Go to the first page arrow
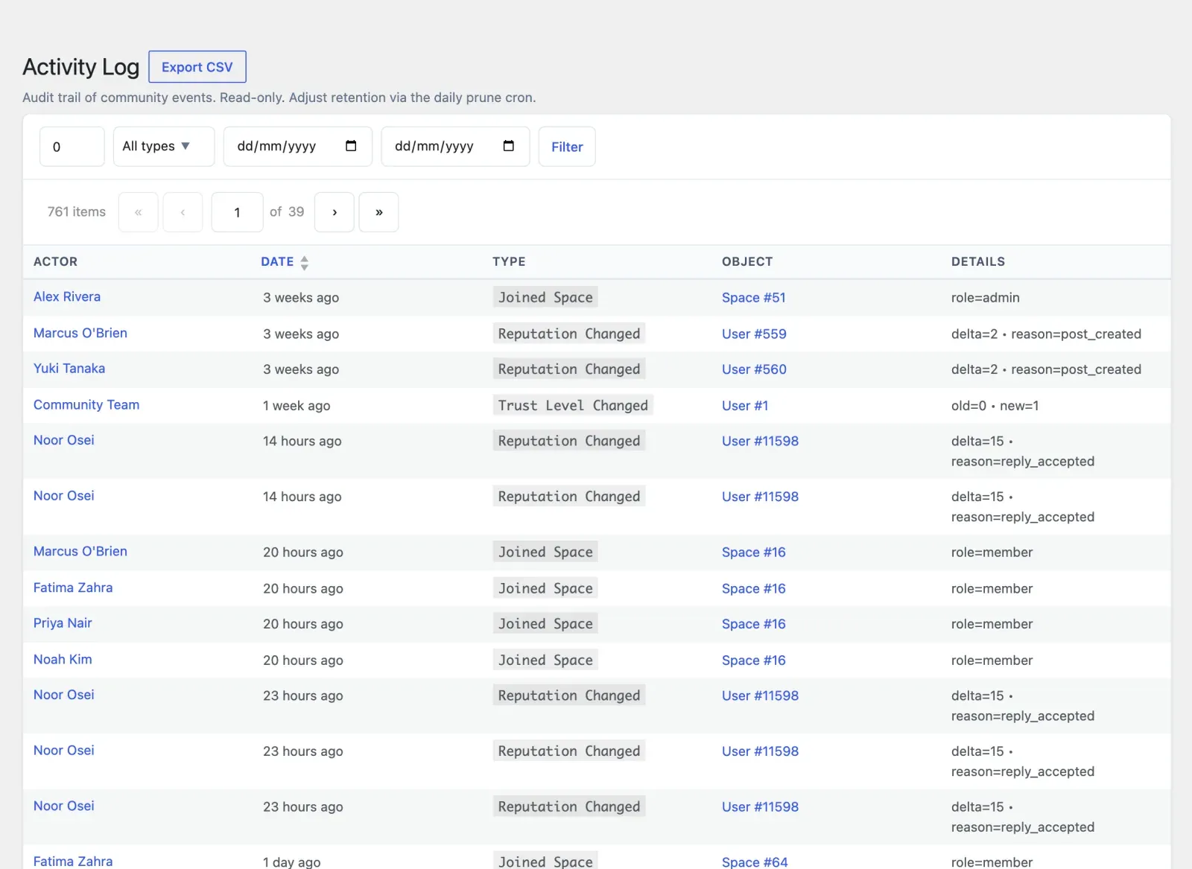Image resolution: width=1192 pixels, height=869 pixels. click(138, 212)
